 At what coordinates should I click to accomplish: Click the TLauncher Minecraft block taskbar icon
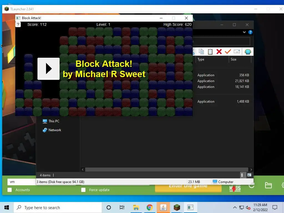point(177,207)
